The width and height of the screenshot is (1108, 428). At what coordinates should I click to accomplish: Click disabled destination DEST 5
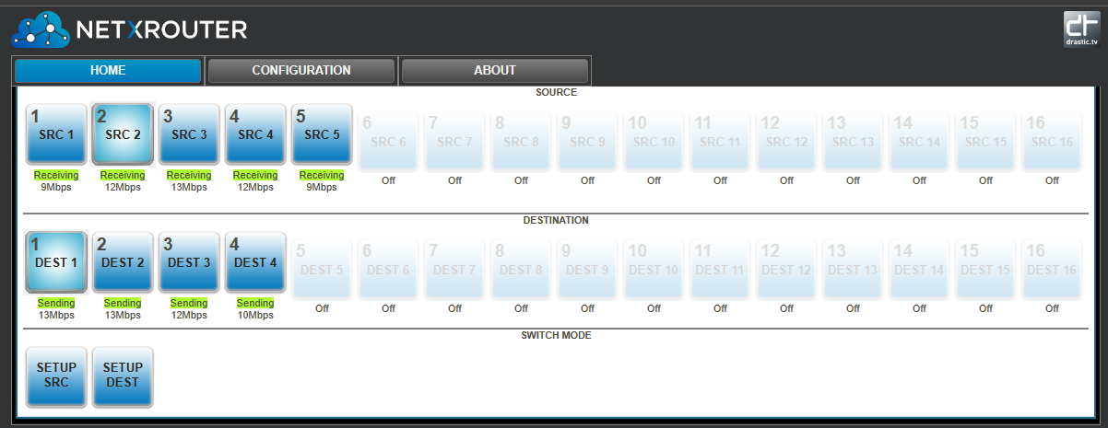click(322, 269)
